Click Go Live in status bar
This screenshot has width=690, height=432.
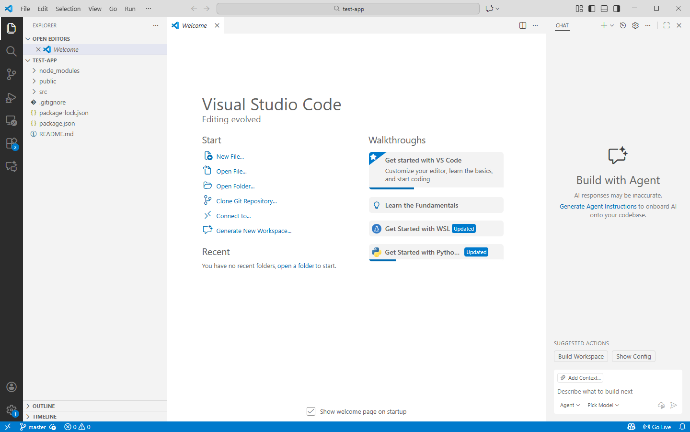[657, 427]
